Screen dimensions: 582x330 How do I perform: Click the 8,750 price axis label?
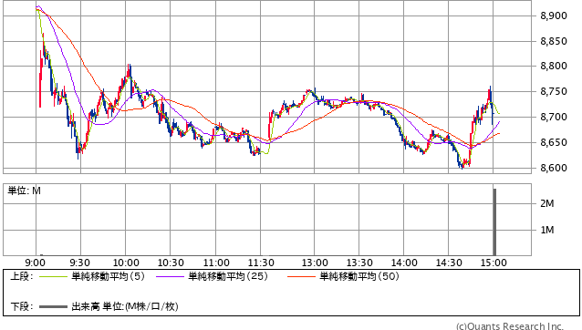554,91
